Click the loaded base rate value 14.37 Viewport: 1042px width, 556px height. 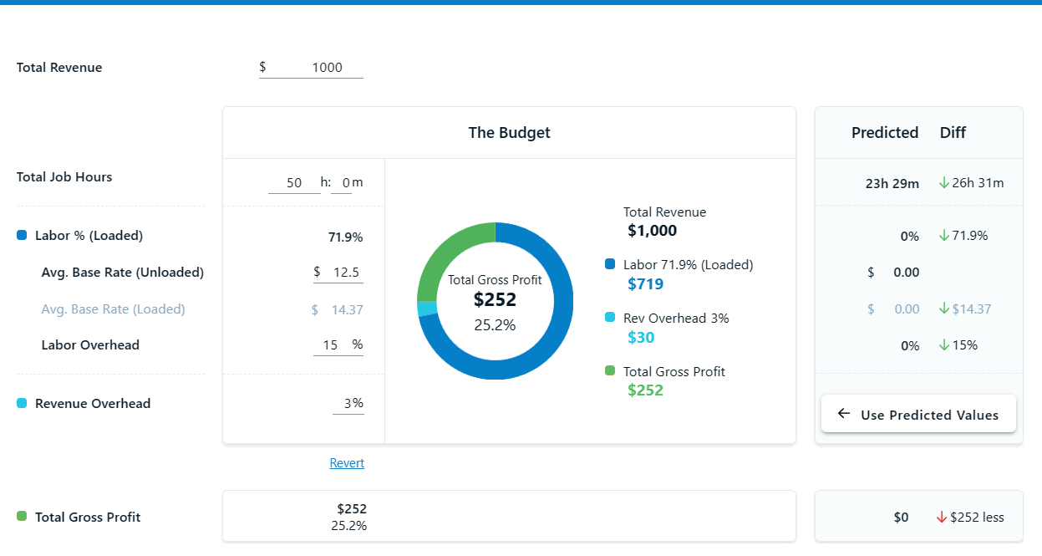pos(347,309)
